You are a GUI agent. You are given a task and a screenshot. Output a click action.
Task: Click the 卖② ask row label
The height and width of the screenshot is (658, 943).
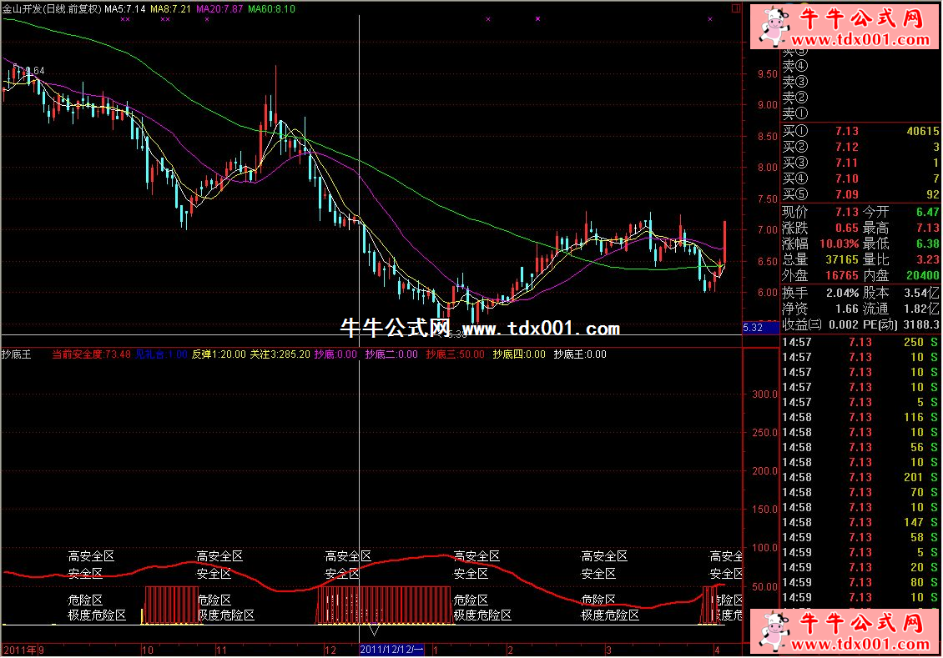point(795,98)
